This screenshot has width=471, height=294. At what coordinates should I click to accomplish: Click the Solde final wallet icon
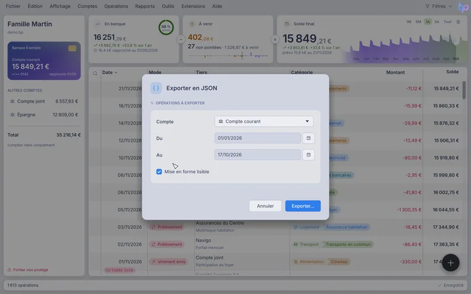tap(286, 24)
